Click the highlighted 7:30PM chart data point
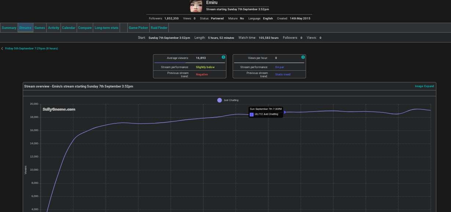 [284, 112]
